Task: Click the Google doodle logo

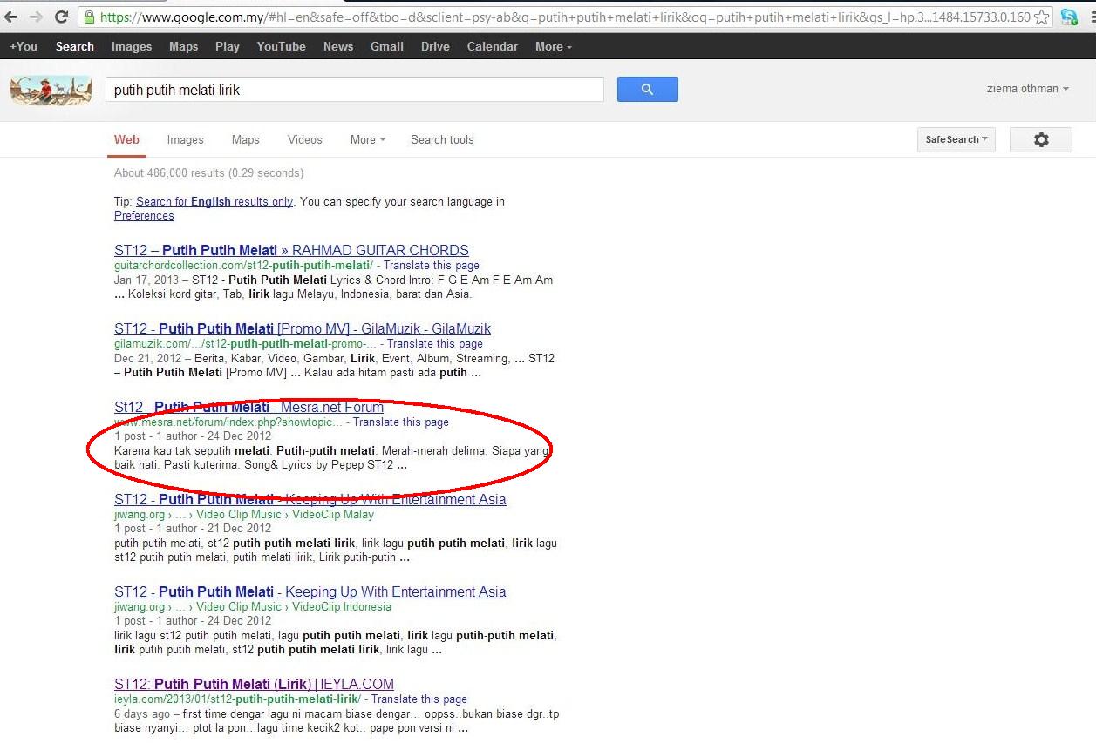Action: point(51,90)
